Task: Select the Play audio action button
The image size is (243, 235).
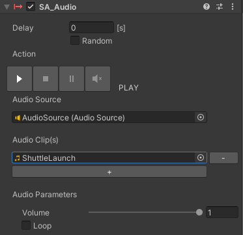Action: tap(20, 79)
